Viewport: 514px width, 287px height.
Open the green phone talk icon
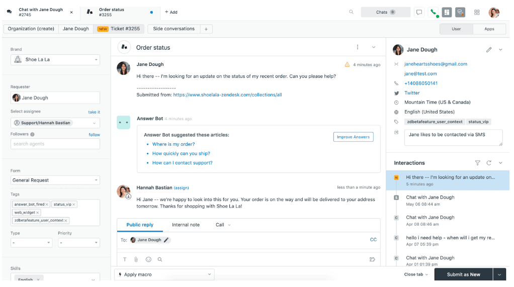(x=434, y=12)
